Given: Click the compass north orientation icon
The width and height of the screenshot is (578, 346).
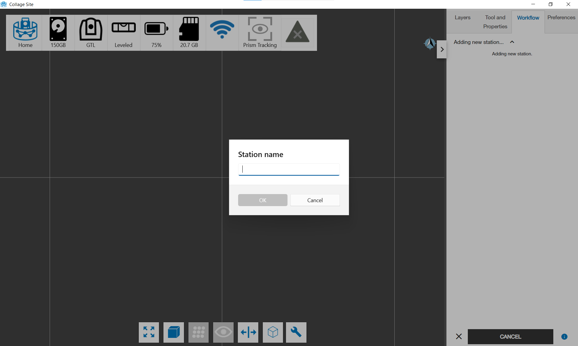Looking at the screenshot, I should pyautogui.click(x=430, y=44).
